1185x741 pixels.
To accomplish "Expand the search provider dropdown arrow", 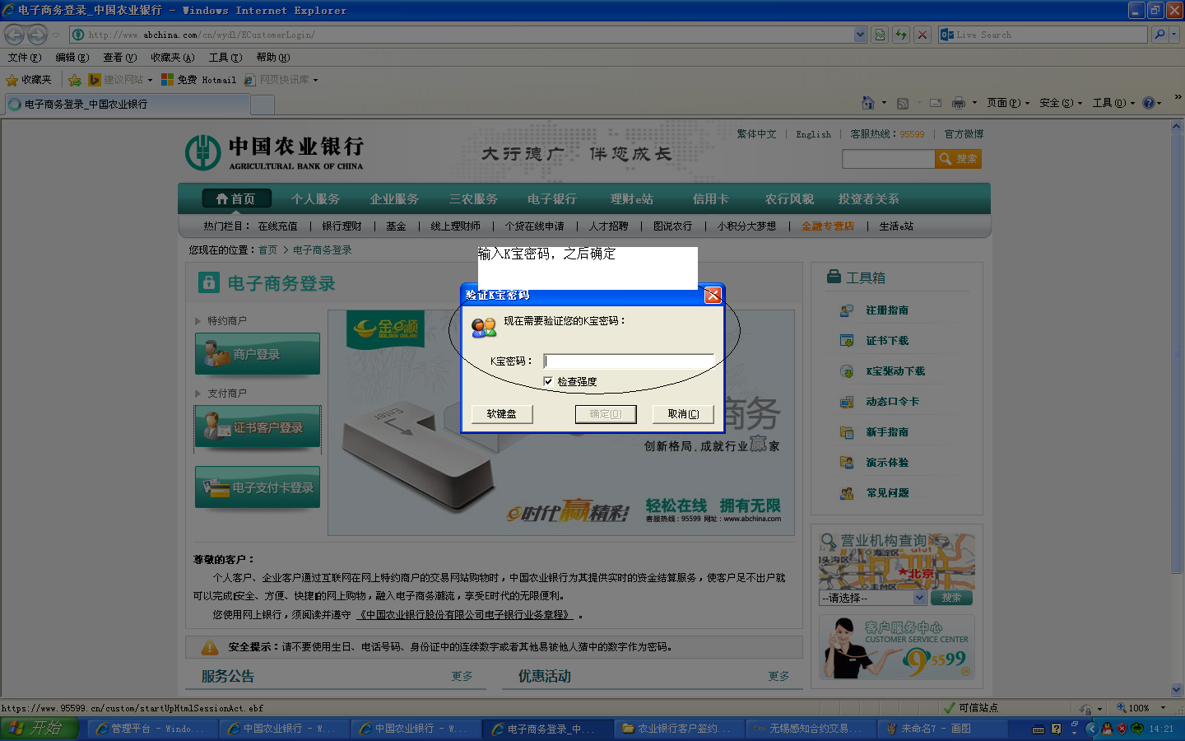I will [x=1174, y=35].
